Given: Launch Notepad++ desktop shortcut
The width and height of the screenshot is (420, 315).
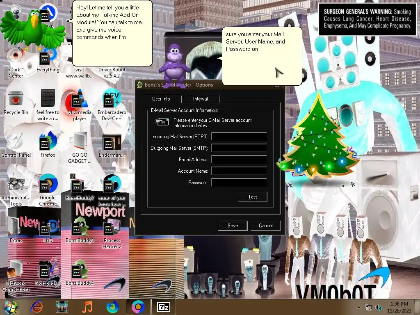Looking at the screenshot, I should [48, 273].
